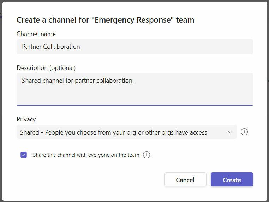Place cursor in the "Partner Collaboration" text
Screen dimensions: 269x202
51,47
